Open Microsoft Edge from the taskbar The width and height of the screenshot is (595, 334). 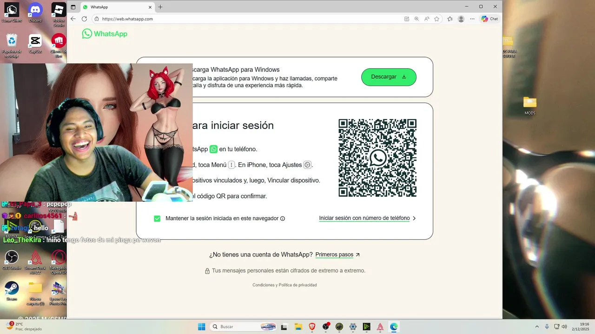click(x=394, y=327)
